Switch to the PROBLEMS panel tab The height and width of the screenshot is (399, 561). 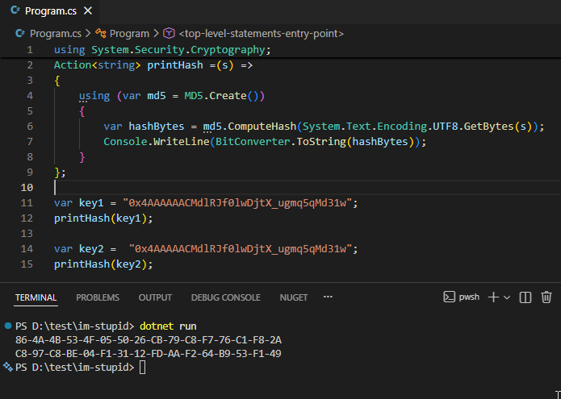pyautogui.click(x=98, y=297)
